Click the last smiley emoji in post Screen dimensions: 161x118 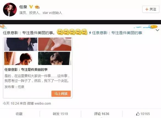84,32
